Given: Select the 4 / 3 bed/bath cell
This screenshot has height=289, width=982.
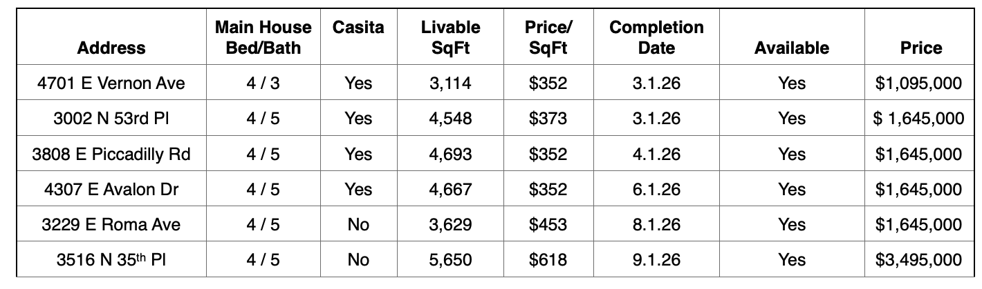Looking at the screenshot, I should pos(263,83).
